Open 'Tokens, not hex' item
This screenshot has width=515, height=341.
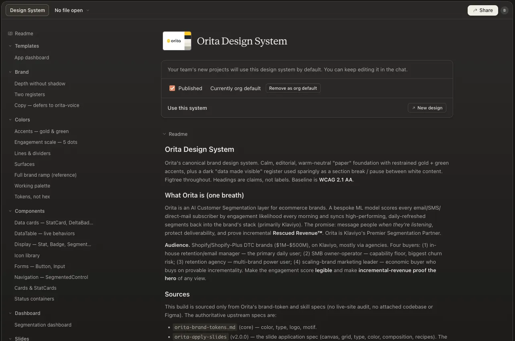pyautogui.click(x=32, y=197)
